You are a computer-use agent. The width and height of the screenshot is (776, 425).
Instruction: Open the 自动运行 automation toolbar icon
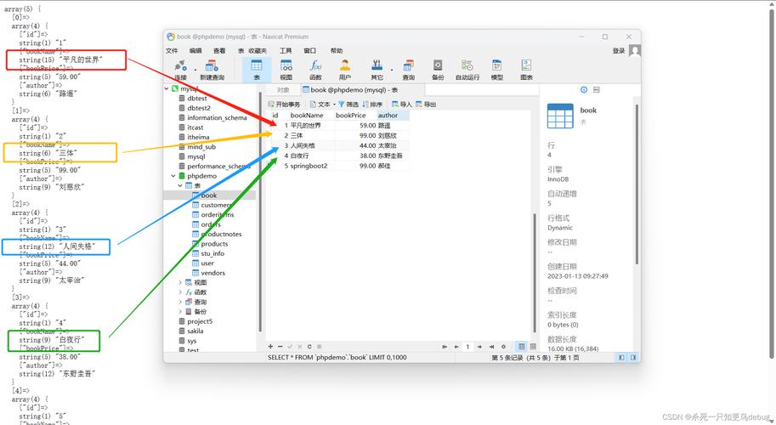point(467,70)
